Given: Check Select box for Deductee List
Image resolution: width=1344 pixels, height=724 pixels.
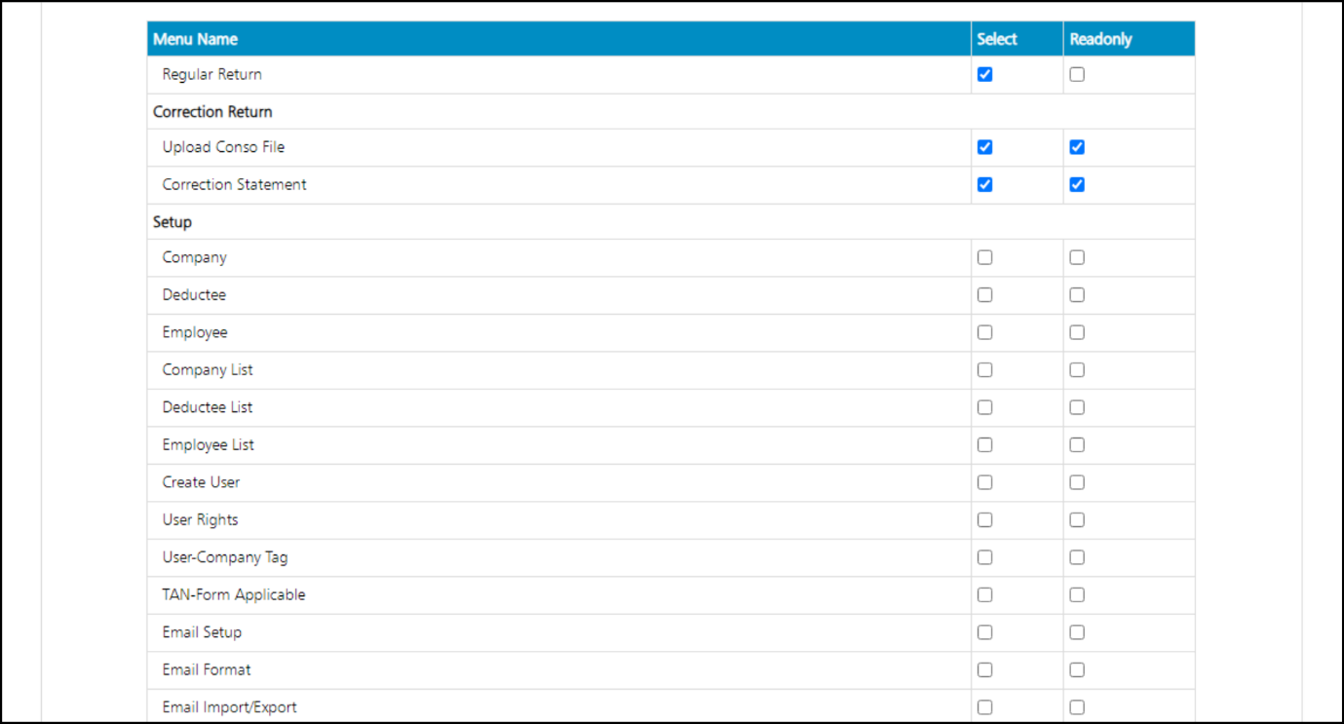Looking at the screenshot, I should point(984,407).
